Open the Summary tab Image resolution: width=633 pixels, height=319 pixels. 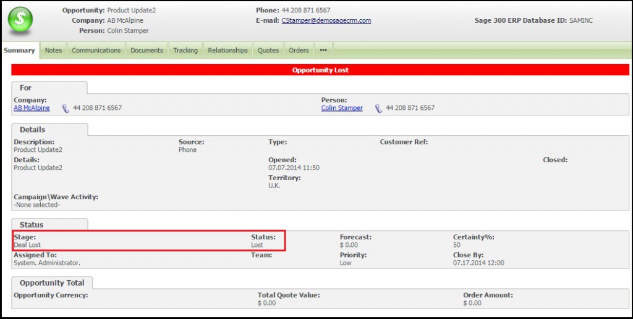19,51
